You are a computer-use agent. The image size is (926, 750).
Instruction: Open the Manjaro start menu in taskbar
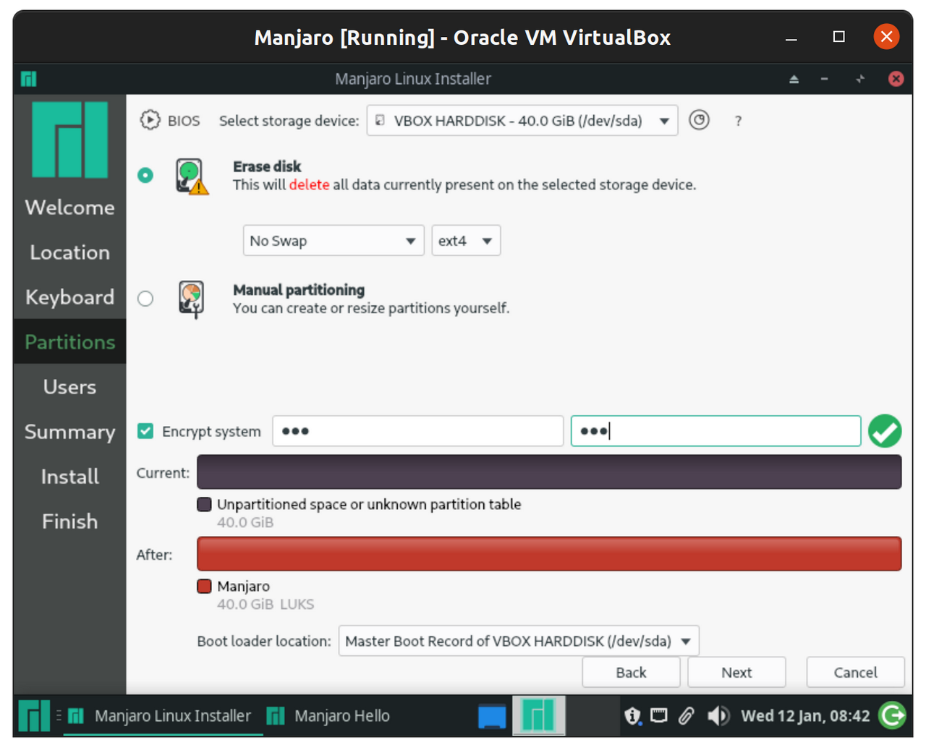tap(34, 716)
